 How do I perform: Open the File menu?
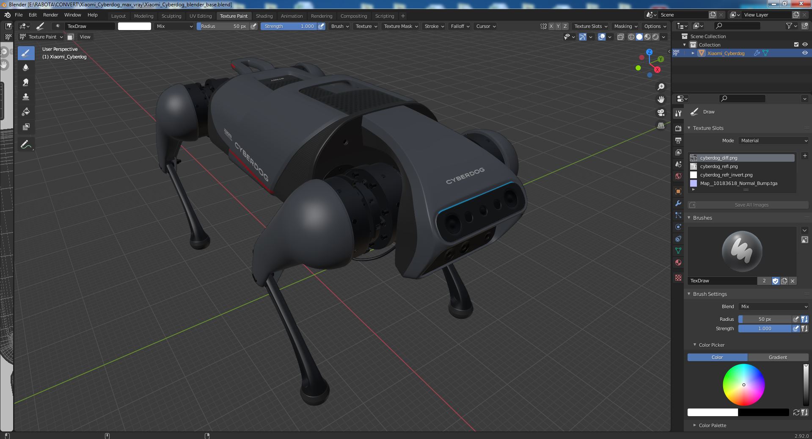(19, 15)
